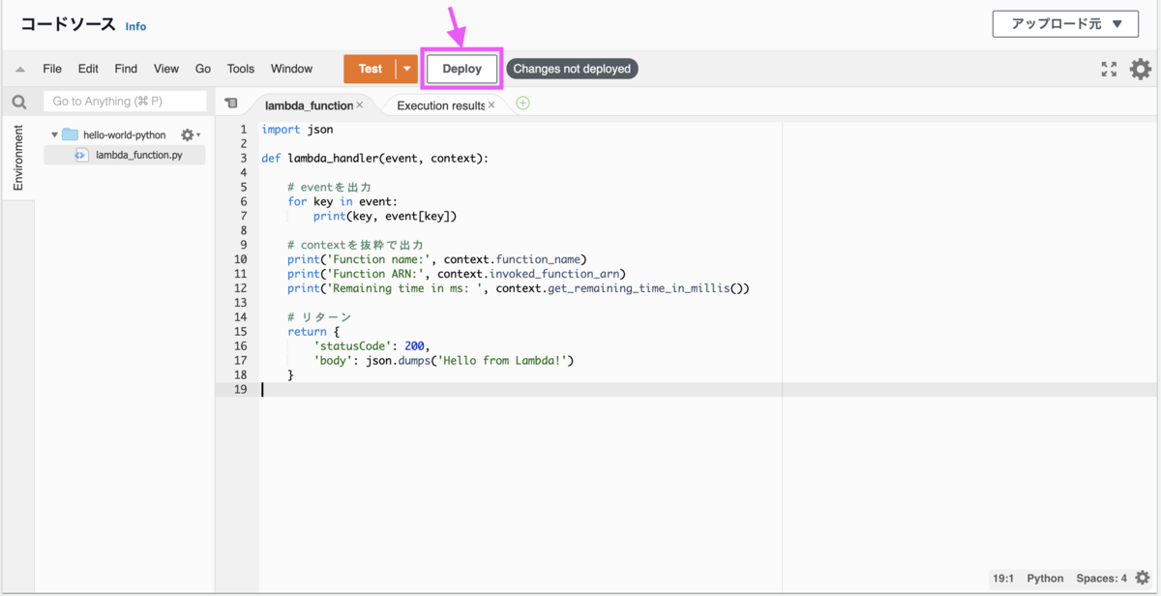Close the lambda_function tab

point(360,104)
